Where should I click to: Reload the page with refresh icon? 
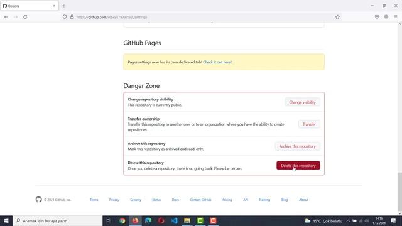(25, 17)
